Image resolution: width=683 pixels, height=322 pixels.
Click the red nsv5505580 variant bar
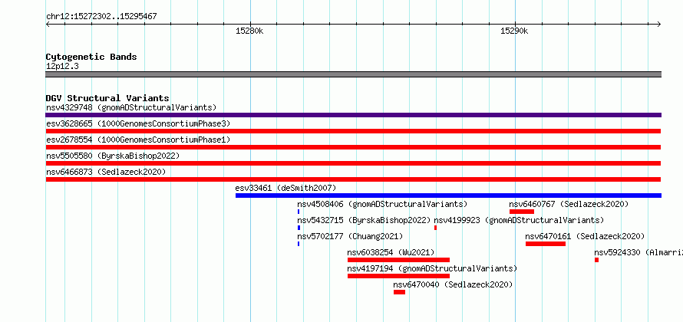353,163
